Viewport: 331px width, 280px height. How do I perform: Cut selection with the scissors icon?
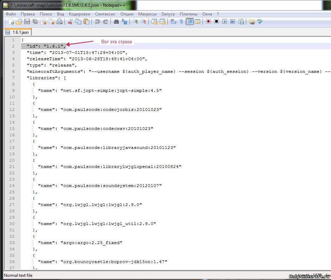[70, 22]
